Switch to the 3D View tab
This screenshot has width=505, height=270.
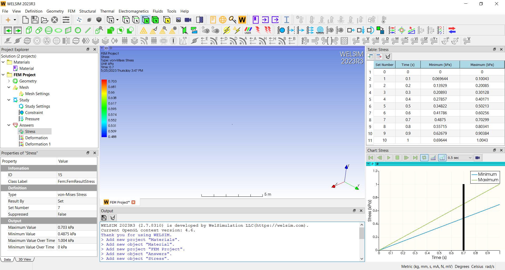click(x=24, y=259)
